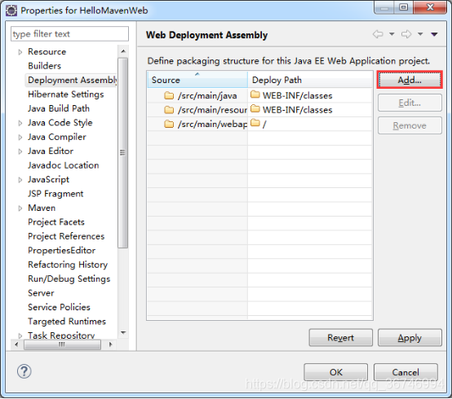Open Refactoring History page
The width and height of the screenshot is (452, 399).
pyautogui.click(x=68, y=265)
